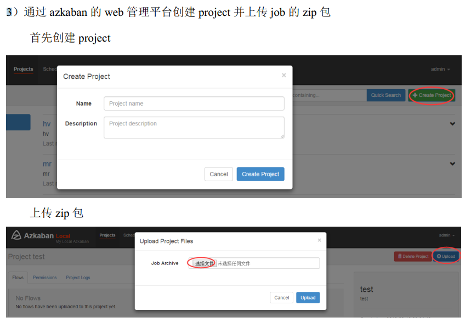Viewport: 471px width, 323px height.
Task: Cancel the Create Project dialog
Action: [219, 174]
